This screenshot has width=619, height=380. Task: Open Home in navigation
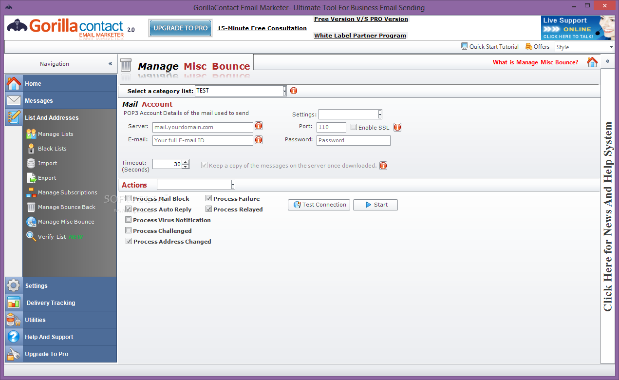coord(61,83)
